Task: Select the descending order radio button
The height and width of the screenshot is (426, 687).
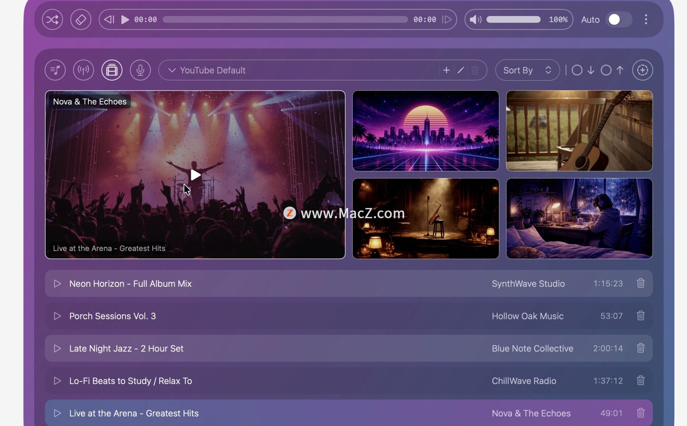Action: click(577, 70)
